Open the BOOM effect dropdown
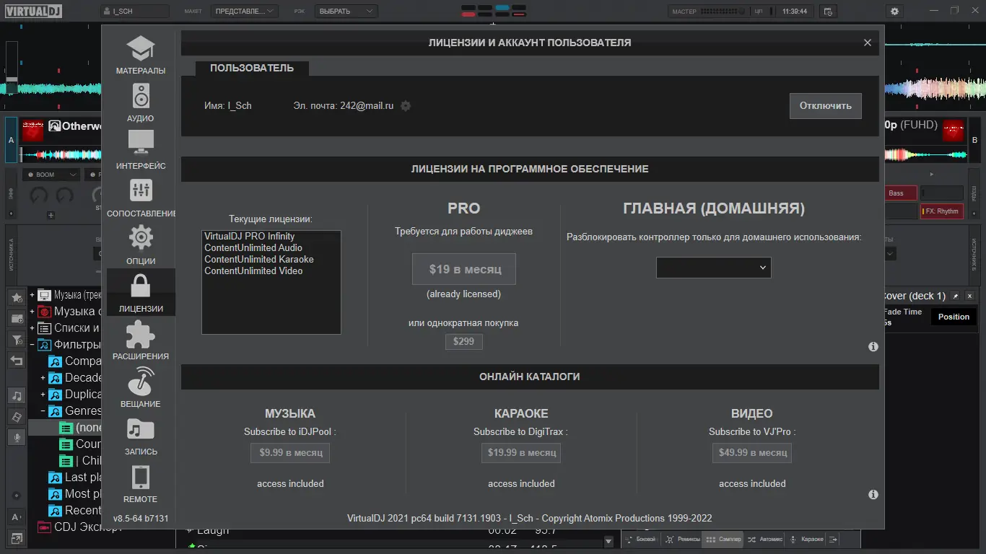This screenshot has width=986, height=554. tap(51, 175)
